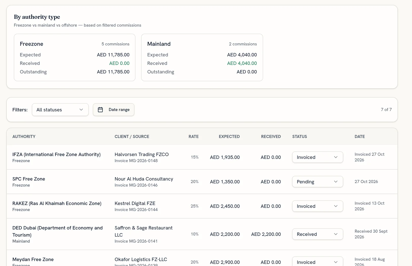Click the AED 1,935.00 expected amount
This screenshot has width=412, height=266.
point(225,157)
